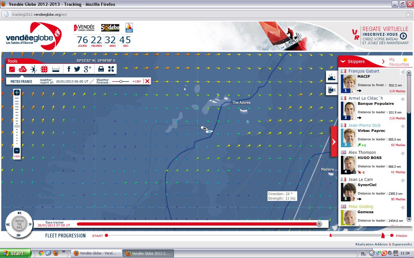The image size is (414, 258).
Task: Open the Adviso credit link
Action: click(x=381, y=244)
